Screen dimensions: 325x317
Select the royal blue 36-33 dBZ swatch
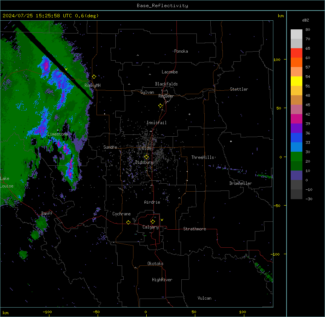tap(296, 137)
